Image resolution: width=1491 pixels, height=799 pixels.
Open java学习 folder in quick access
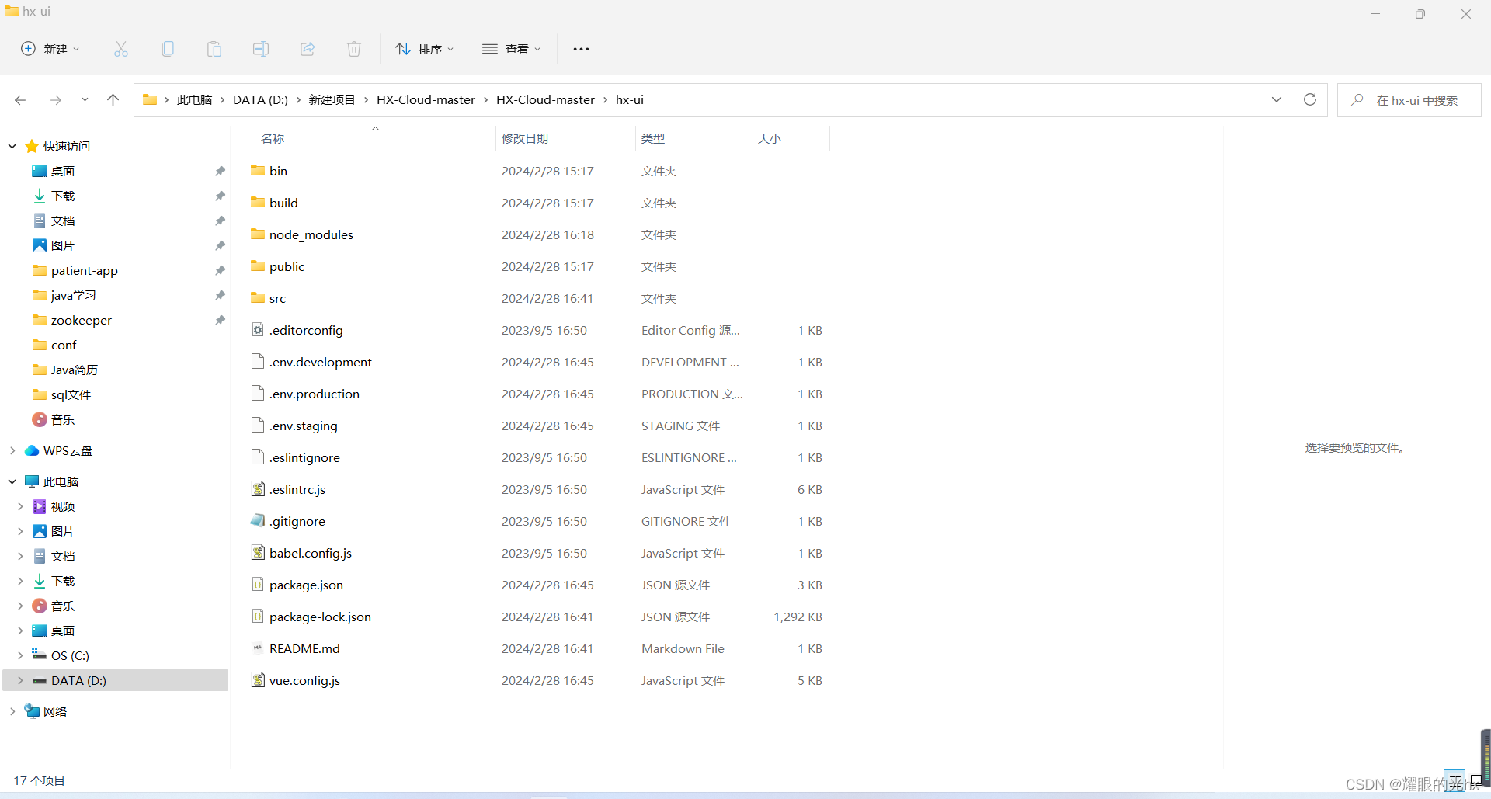click(x=73, y=295)
